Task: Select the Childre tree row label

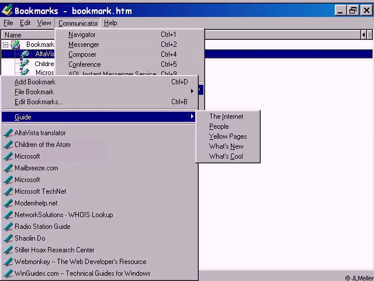Action: click(44, 64)
